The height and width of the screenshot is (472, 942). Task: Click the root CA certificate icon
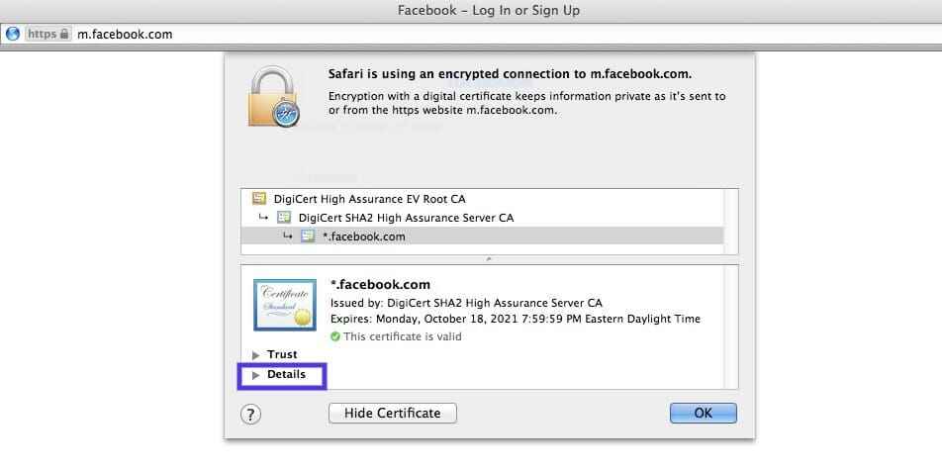(259, 199)
